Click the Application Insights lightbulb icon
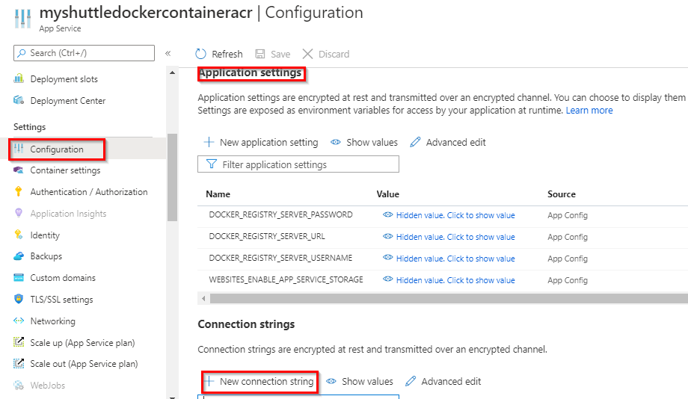Image resolution: width=688 pixels, height=399 pixels. 19,213
